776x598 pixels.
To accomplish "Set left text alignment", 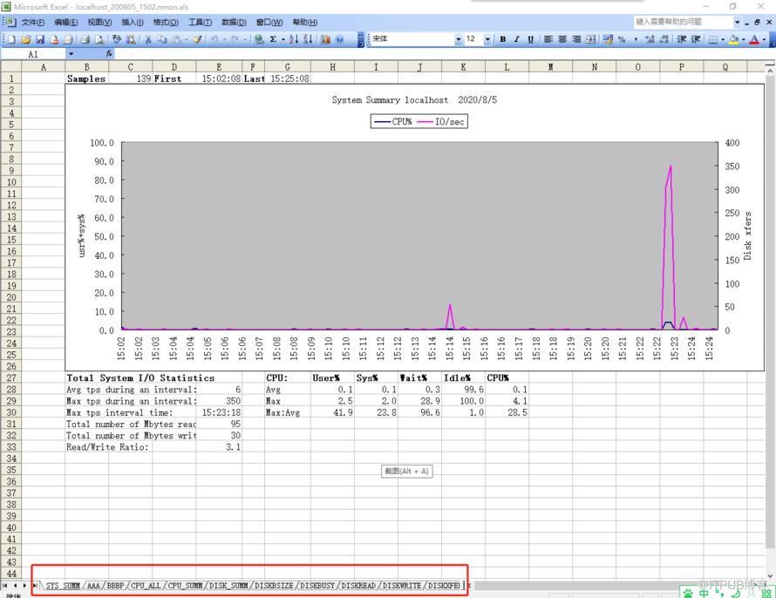I will pyautogui.click(x=548, y=39).
